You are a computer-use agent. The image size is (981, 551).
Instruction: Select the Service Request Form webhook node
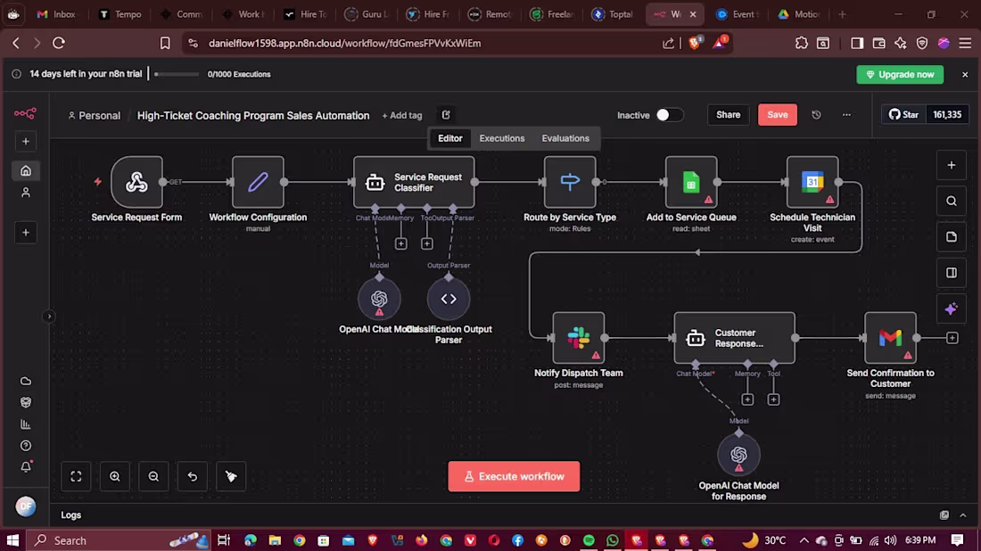136,182
